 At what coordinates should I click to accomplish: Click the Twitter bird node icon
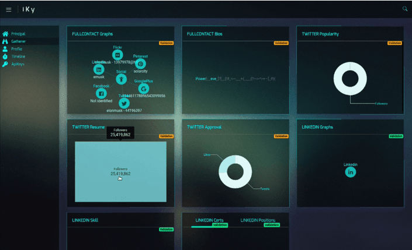[x=124, y=103]
